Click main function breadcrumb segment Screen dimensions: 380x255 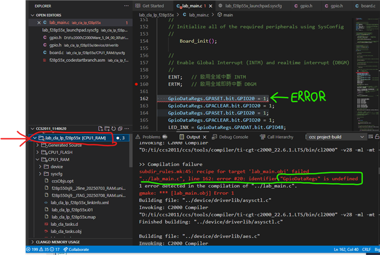[228, 15]
